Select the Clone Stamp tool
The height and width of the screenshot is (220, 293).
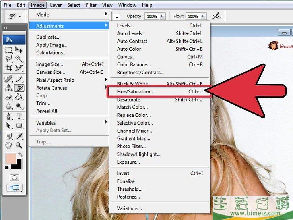(8, 88)
